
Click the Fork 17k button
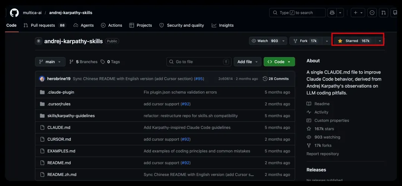(306, 41)
